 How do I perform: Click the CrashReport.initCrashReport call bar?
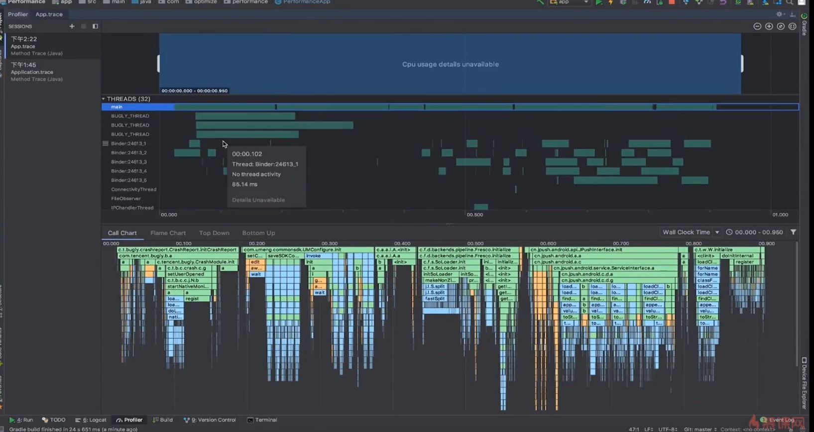178,250
